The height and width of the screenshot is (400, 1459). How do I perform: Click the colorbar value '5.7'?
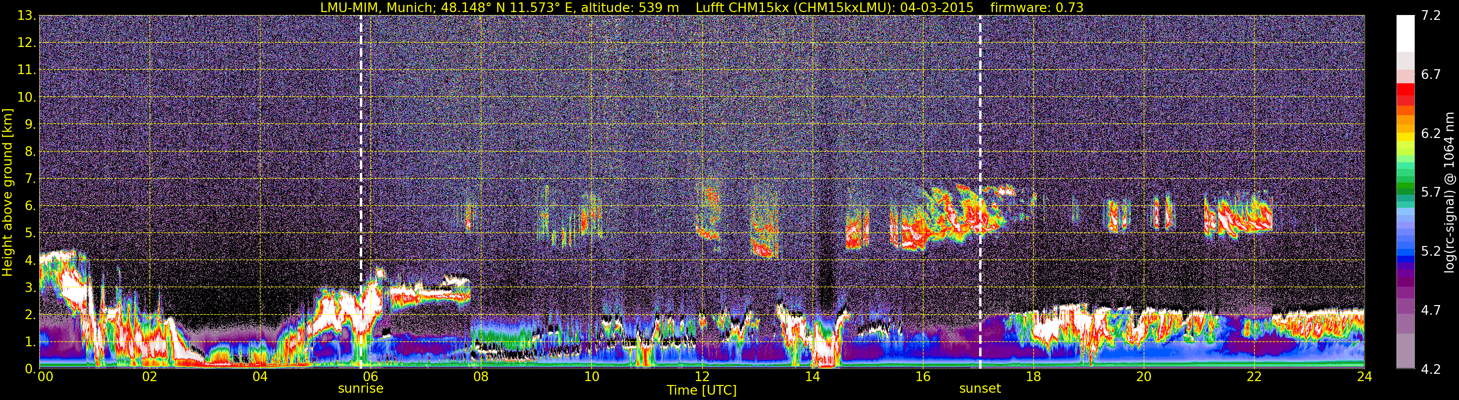tap(1431, 193)
